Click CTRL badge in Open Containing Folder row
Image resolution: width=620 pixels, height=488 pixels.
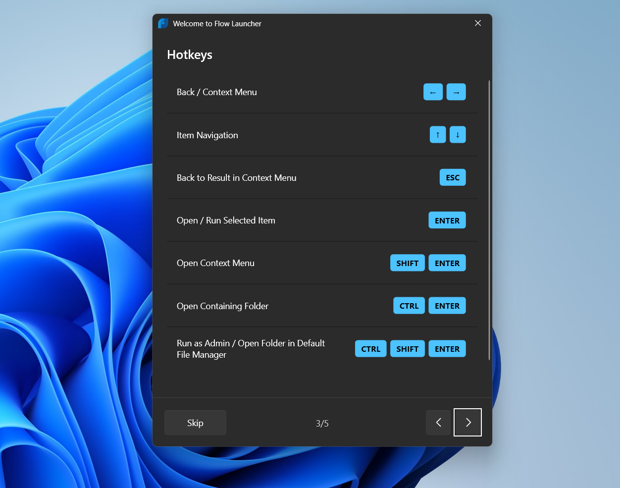coord(409,306)
